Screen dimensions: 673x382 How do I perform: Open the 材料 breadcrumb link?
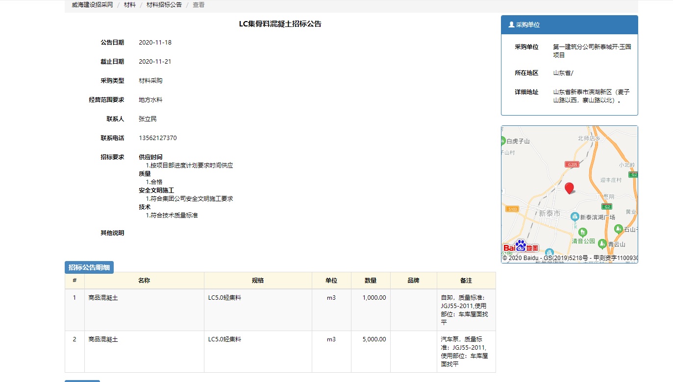pos(130,5)
